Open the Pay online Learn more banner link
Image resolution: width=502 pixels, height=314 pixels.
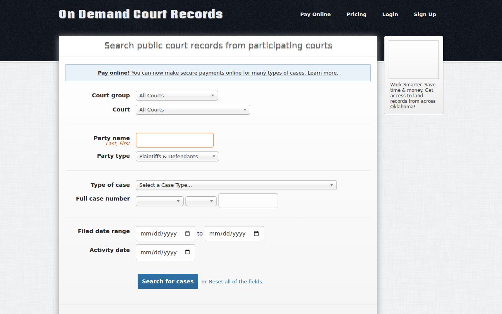(x=218, y=73)
